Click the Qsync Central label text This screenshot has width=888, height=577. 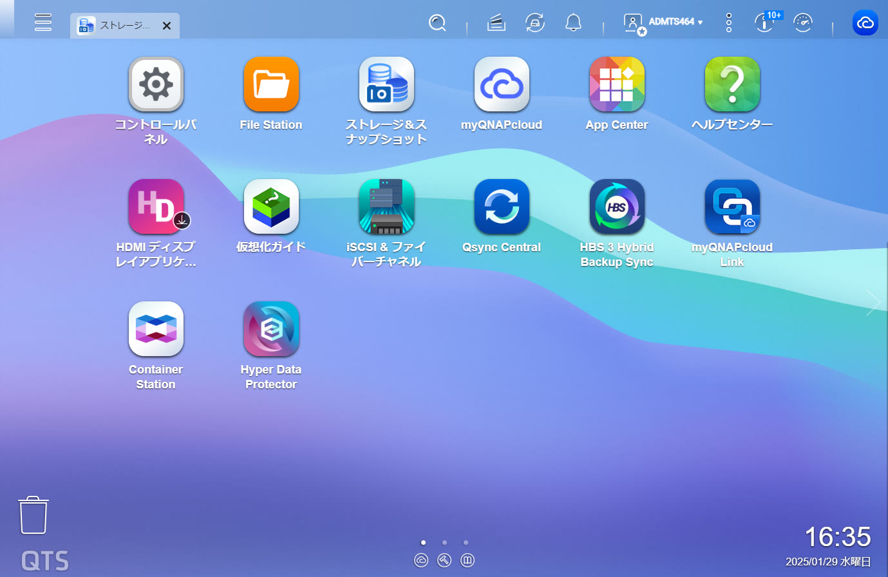[x=502, y=247]
